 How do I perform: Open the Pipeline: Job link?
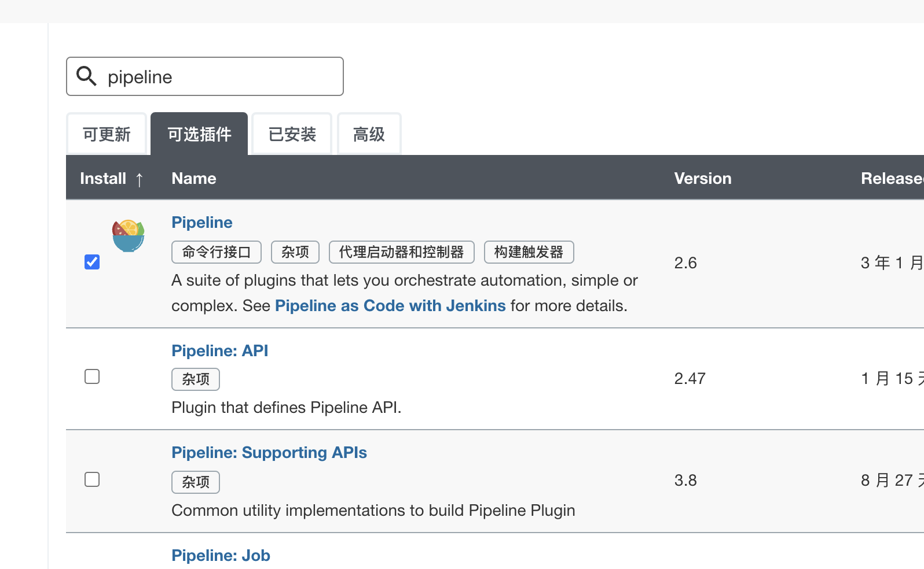pyautogui.click(x=221, y=556)
